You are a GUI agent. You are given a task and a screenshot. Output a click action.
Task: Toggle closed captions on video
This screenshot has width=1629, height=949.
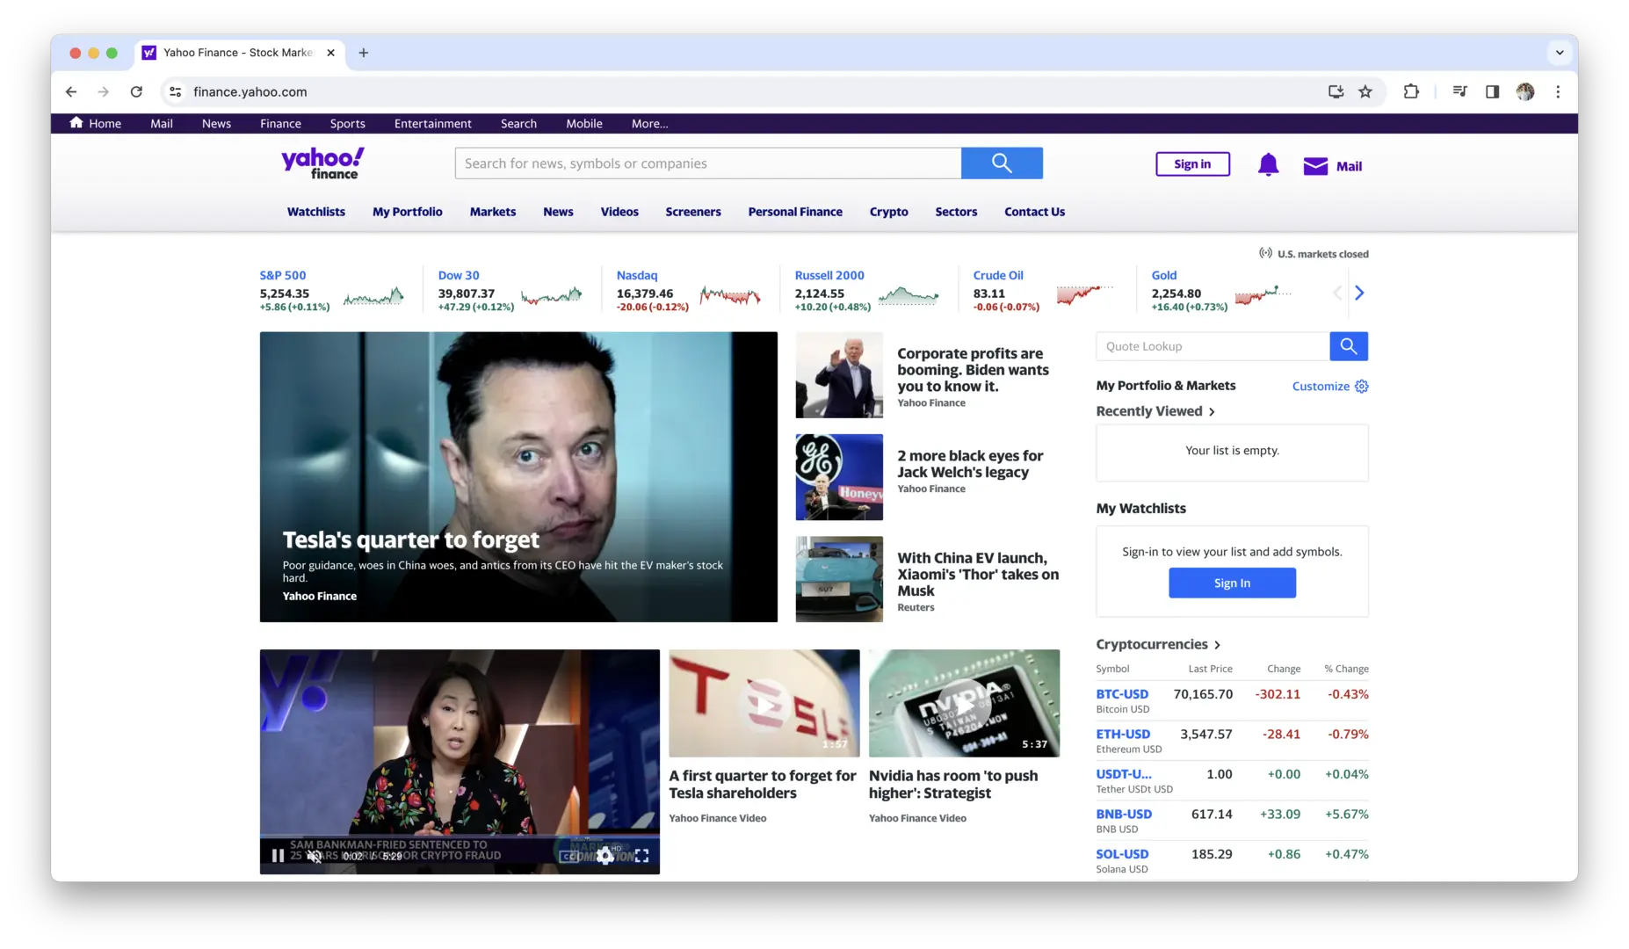(x=569, y=856)
